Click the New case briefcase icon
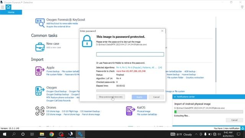The width and height of the screenshot is (245, 138). tap(40, 47)
